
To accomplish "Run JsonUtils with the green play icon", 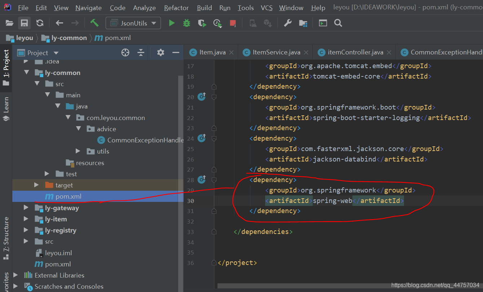I will 172,23.
